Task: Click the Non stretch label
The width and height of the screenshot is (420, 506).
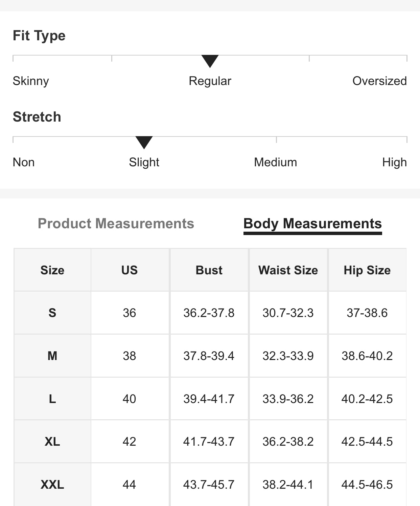Action: 24,162
